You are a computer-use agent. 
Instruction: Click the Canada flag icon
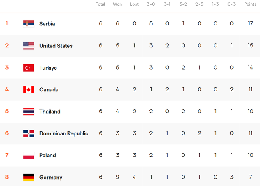(28, 90)
